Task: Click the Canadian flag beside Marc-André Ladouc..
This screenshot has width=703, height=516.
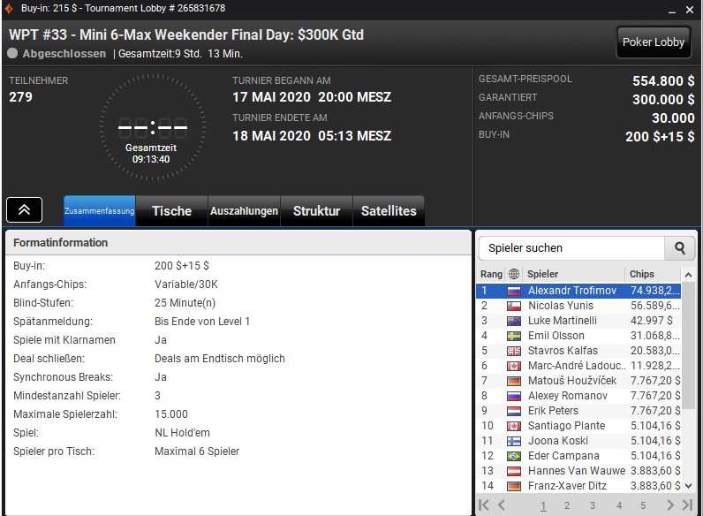Action: pyautogui.click(x=514, y=366)
